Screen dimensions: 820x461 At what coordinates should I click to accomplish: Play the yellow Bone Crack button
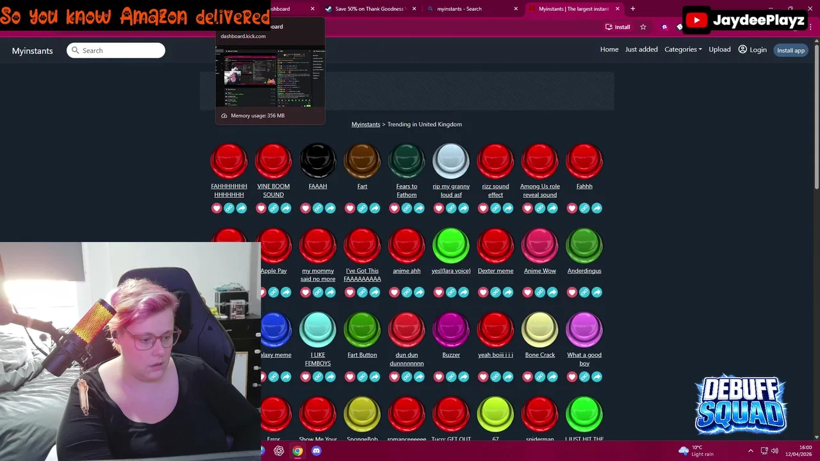click(x=540, y=329)
